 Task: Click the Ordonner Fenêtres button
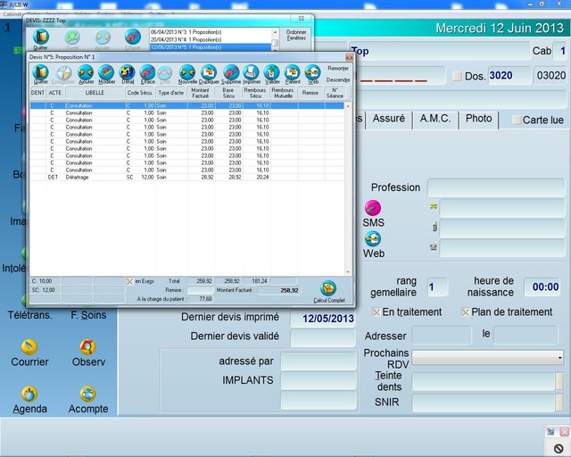[x=295, y=35]
